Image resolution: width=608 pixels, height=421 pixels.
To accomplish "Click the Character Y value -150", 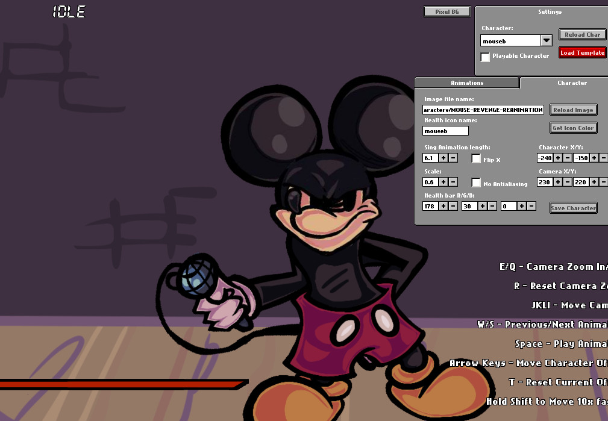I will coord(581,158).
